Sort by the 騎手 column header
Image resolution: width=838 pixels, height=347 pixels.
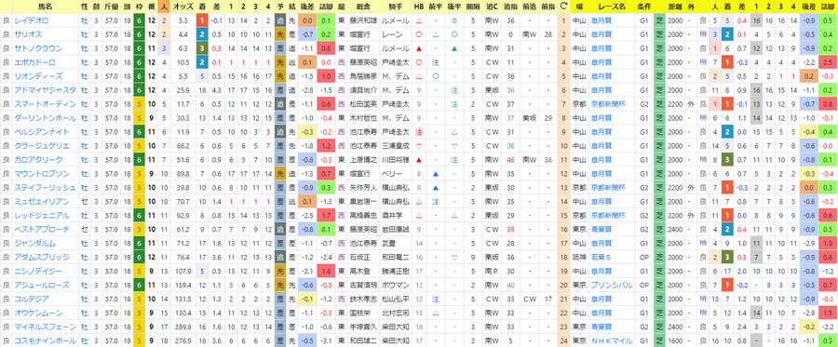tap(396, 7)
